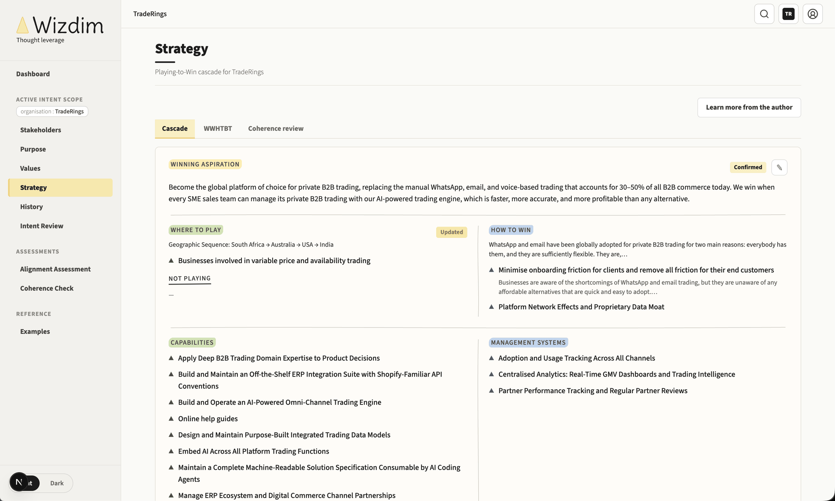Image resolution: width=835 pixels, height=501 pixels.
Task: Click the Updated badge in Where to Play
Action: (x=451, y=232)
